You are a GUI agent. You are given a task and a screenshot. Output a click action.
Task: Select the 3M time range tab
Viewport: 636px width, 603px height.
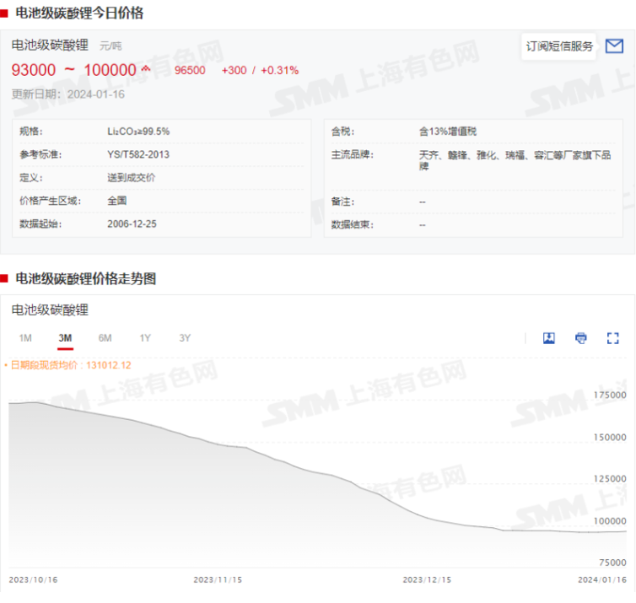click(65, 338)
